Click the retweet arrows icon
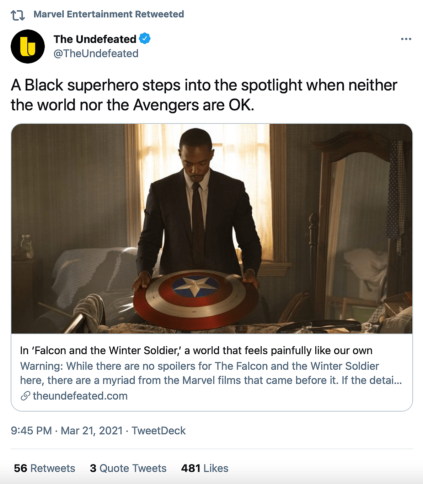The width and height of the screenshot is (423, 484). tap(17, 15)
